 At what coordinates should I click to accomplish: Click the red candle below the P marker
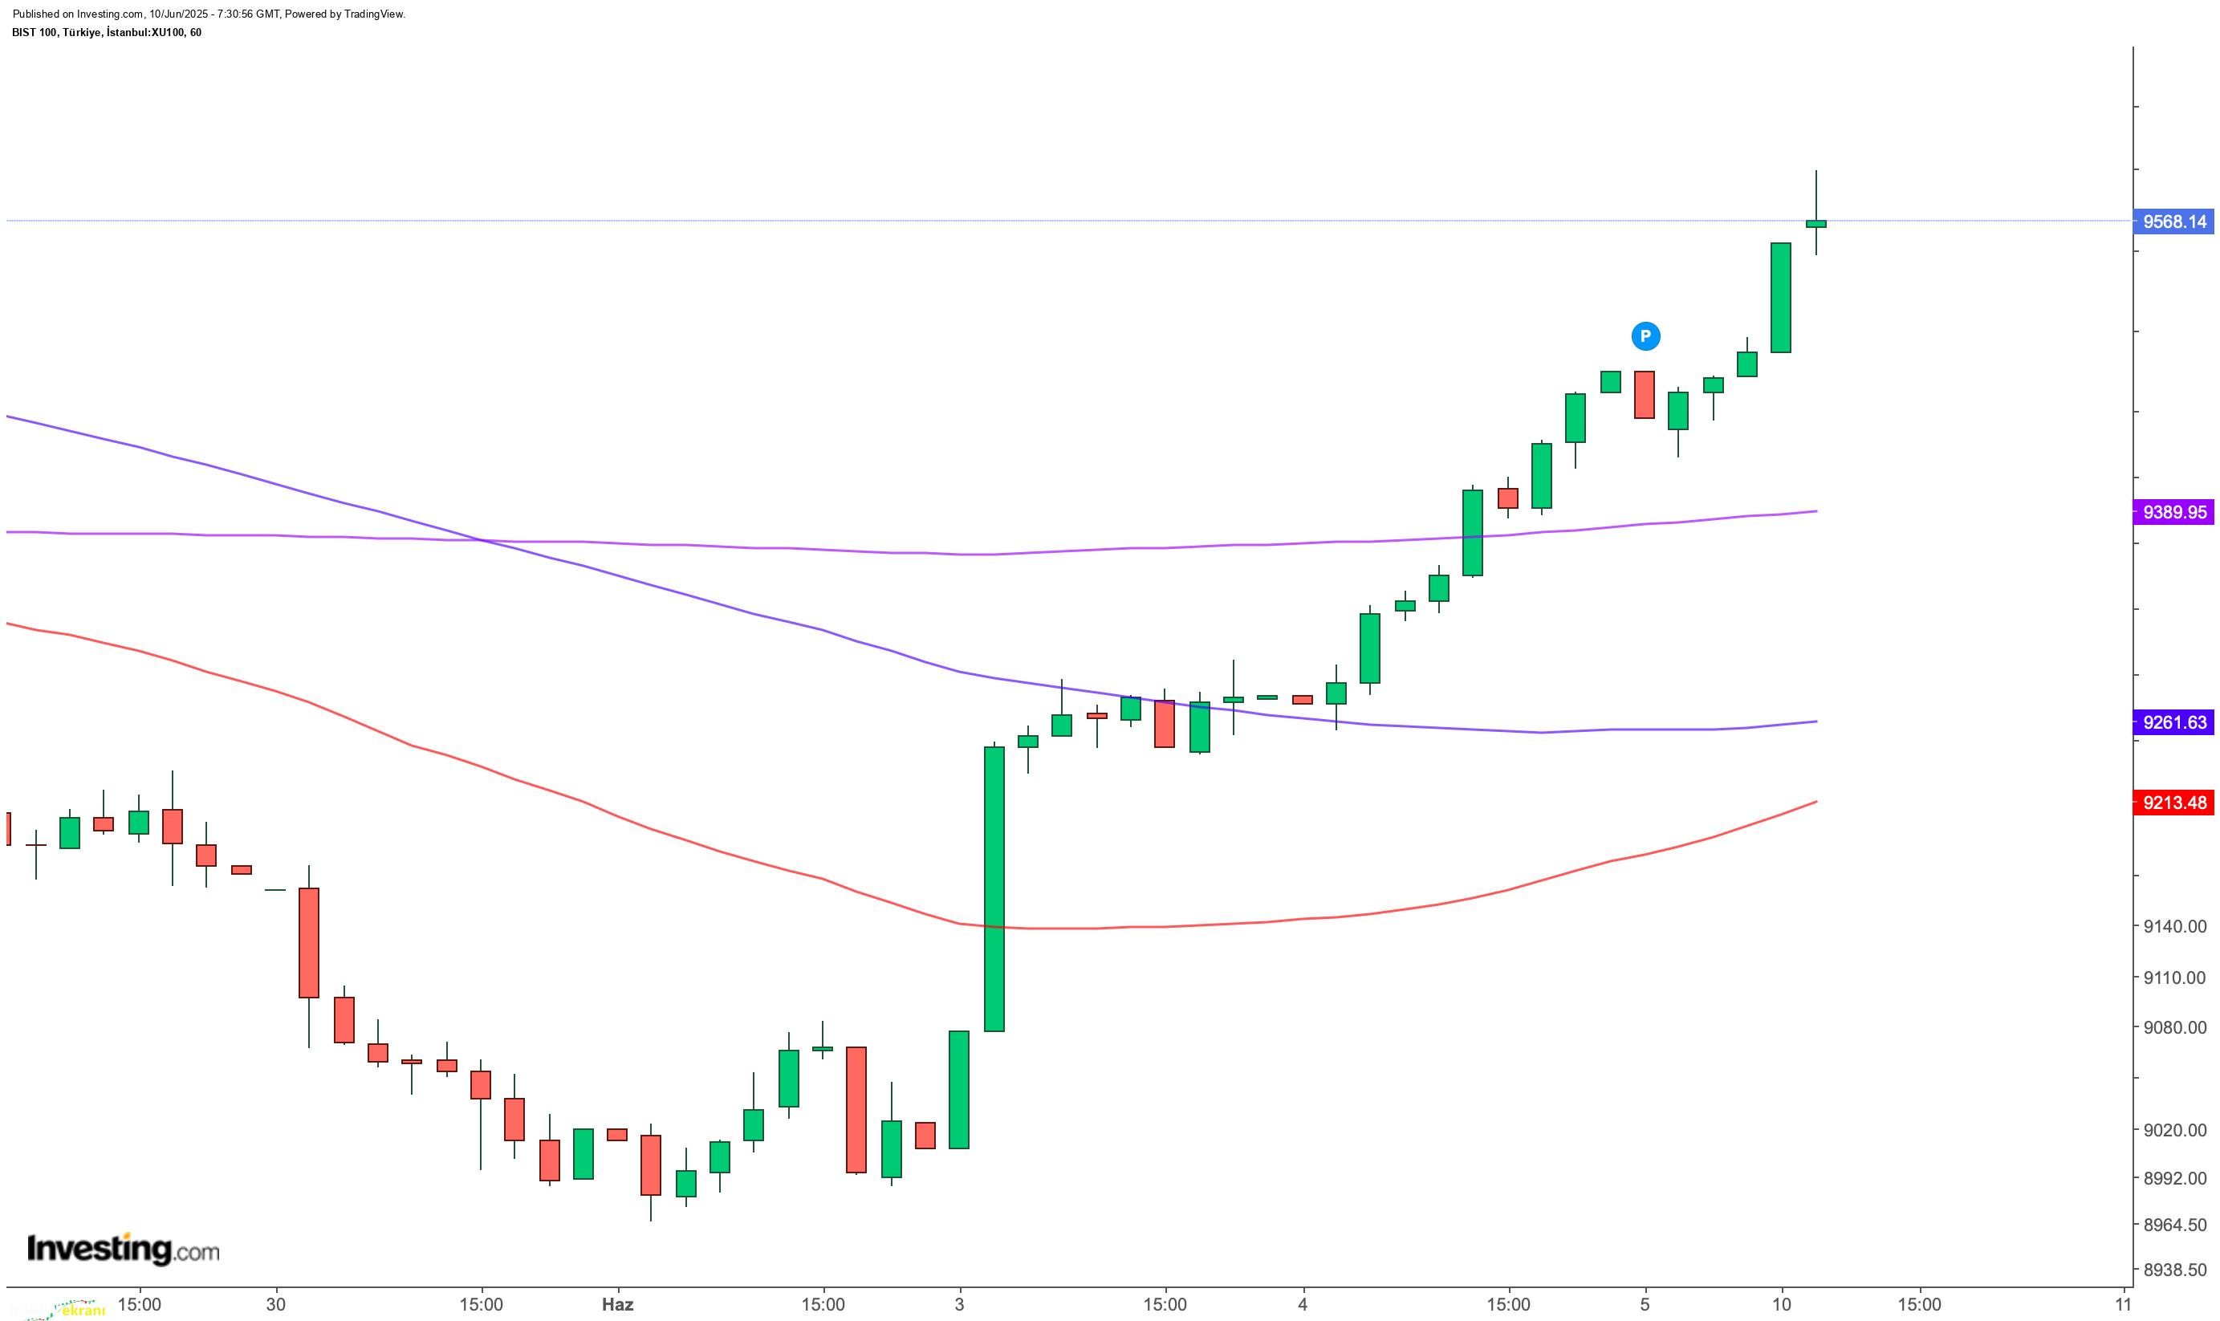pos(1644,394)
